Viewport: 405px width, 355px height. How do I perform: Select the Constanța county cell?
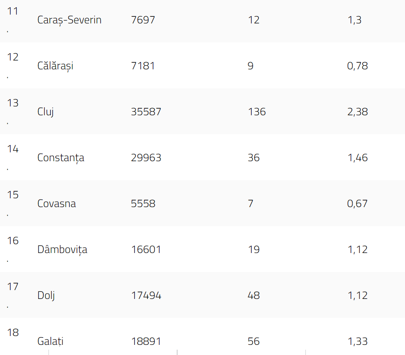[x=61, y=158]
